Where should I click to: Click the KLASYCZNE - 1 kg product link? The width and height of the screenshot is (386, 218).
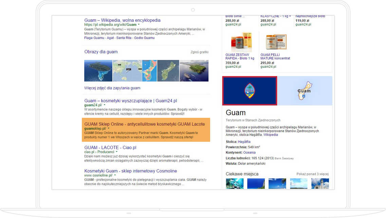pos(276,17)
